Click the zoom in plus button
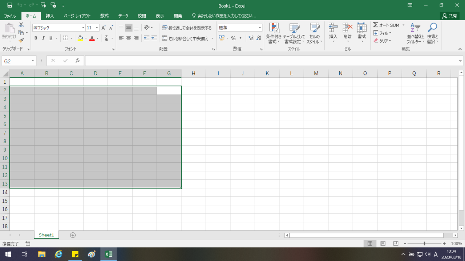The image size is (465, 261). 444,244
